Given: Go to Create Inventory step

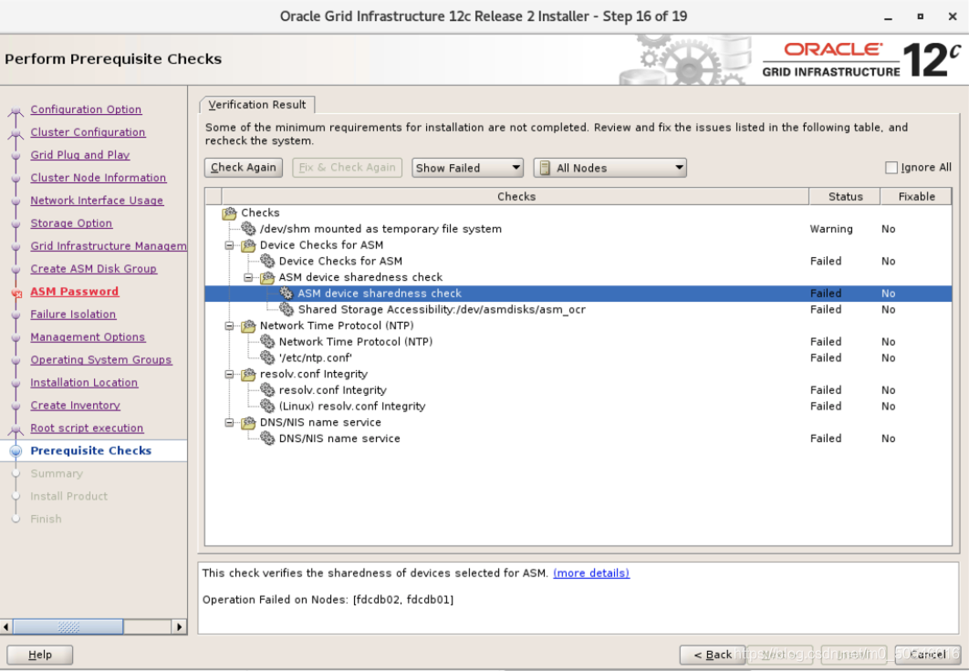Looking at the screenshot, I should coord(76,406).
